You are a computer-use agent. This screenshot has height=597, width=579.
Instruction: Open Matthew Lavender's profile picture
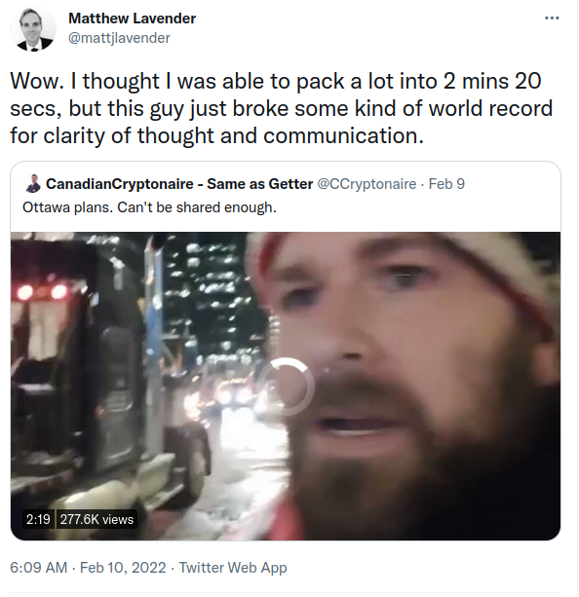[33, 29]
